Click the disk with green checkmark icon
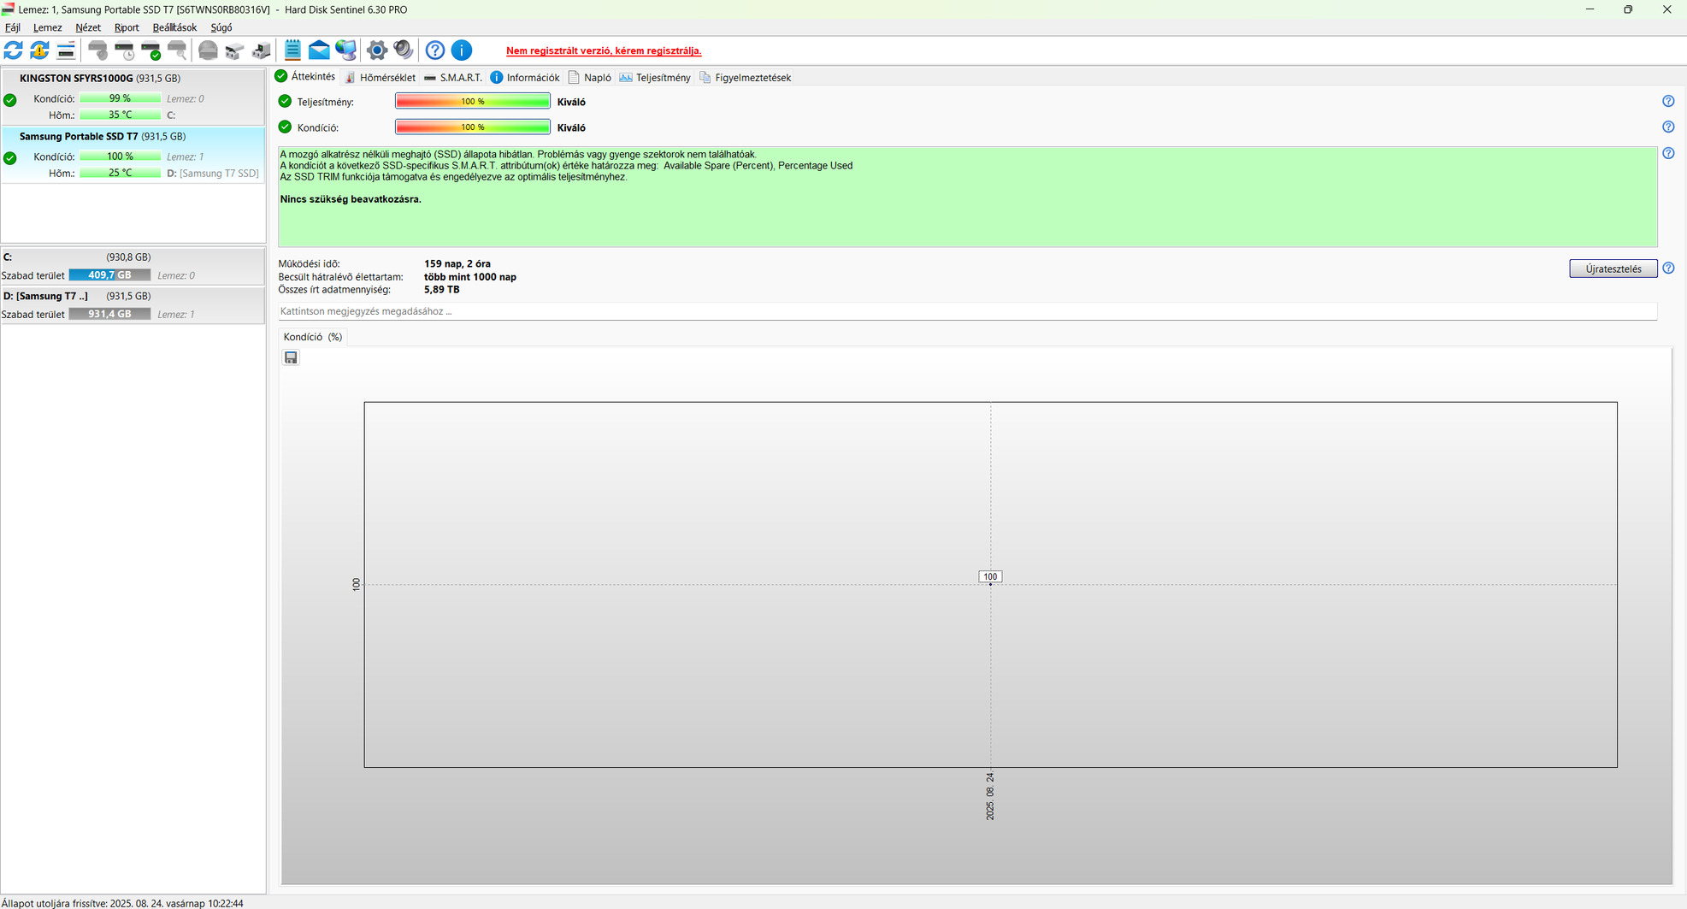This screenshot has width=1687, height=909. point(151,50)
